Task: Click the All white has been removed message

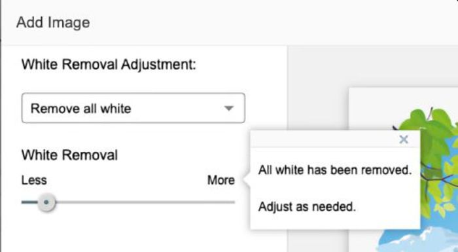Action: pos(335,170)
